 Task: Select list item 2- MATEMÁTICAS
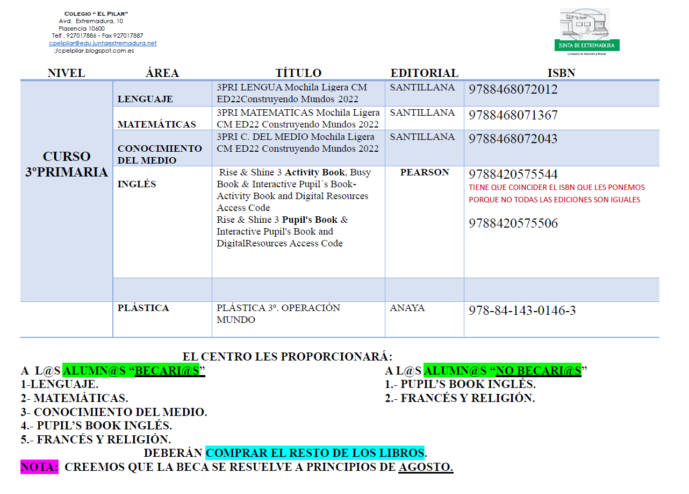[x=75, y=398]
